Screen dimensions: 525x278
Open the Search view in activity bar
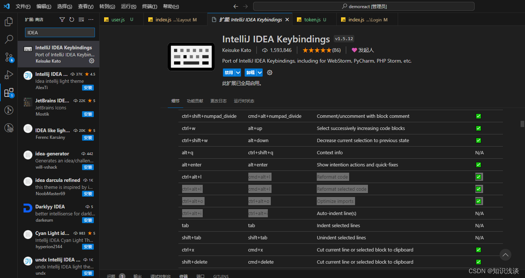[9, 39]
